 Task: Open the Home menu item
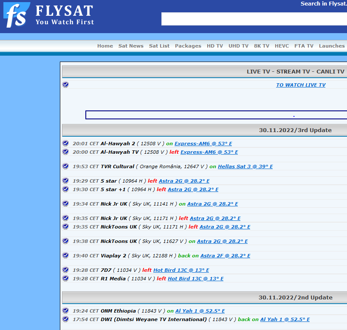tap(105, 46)
